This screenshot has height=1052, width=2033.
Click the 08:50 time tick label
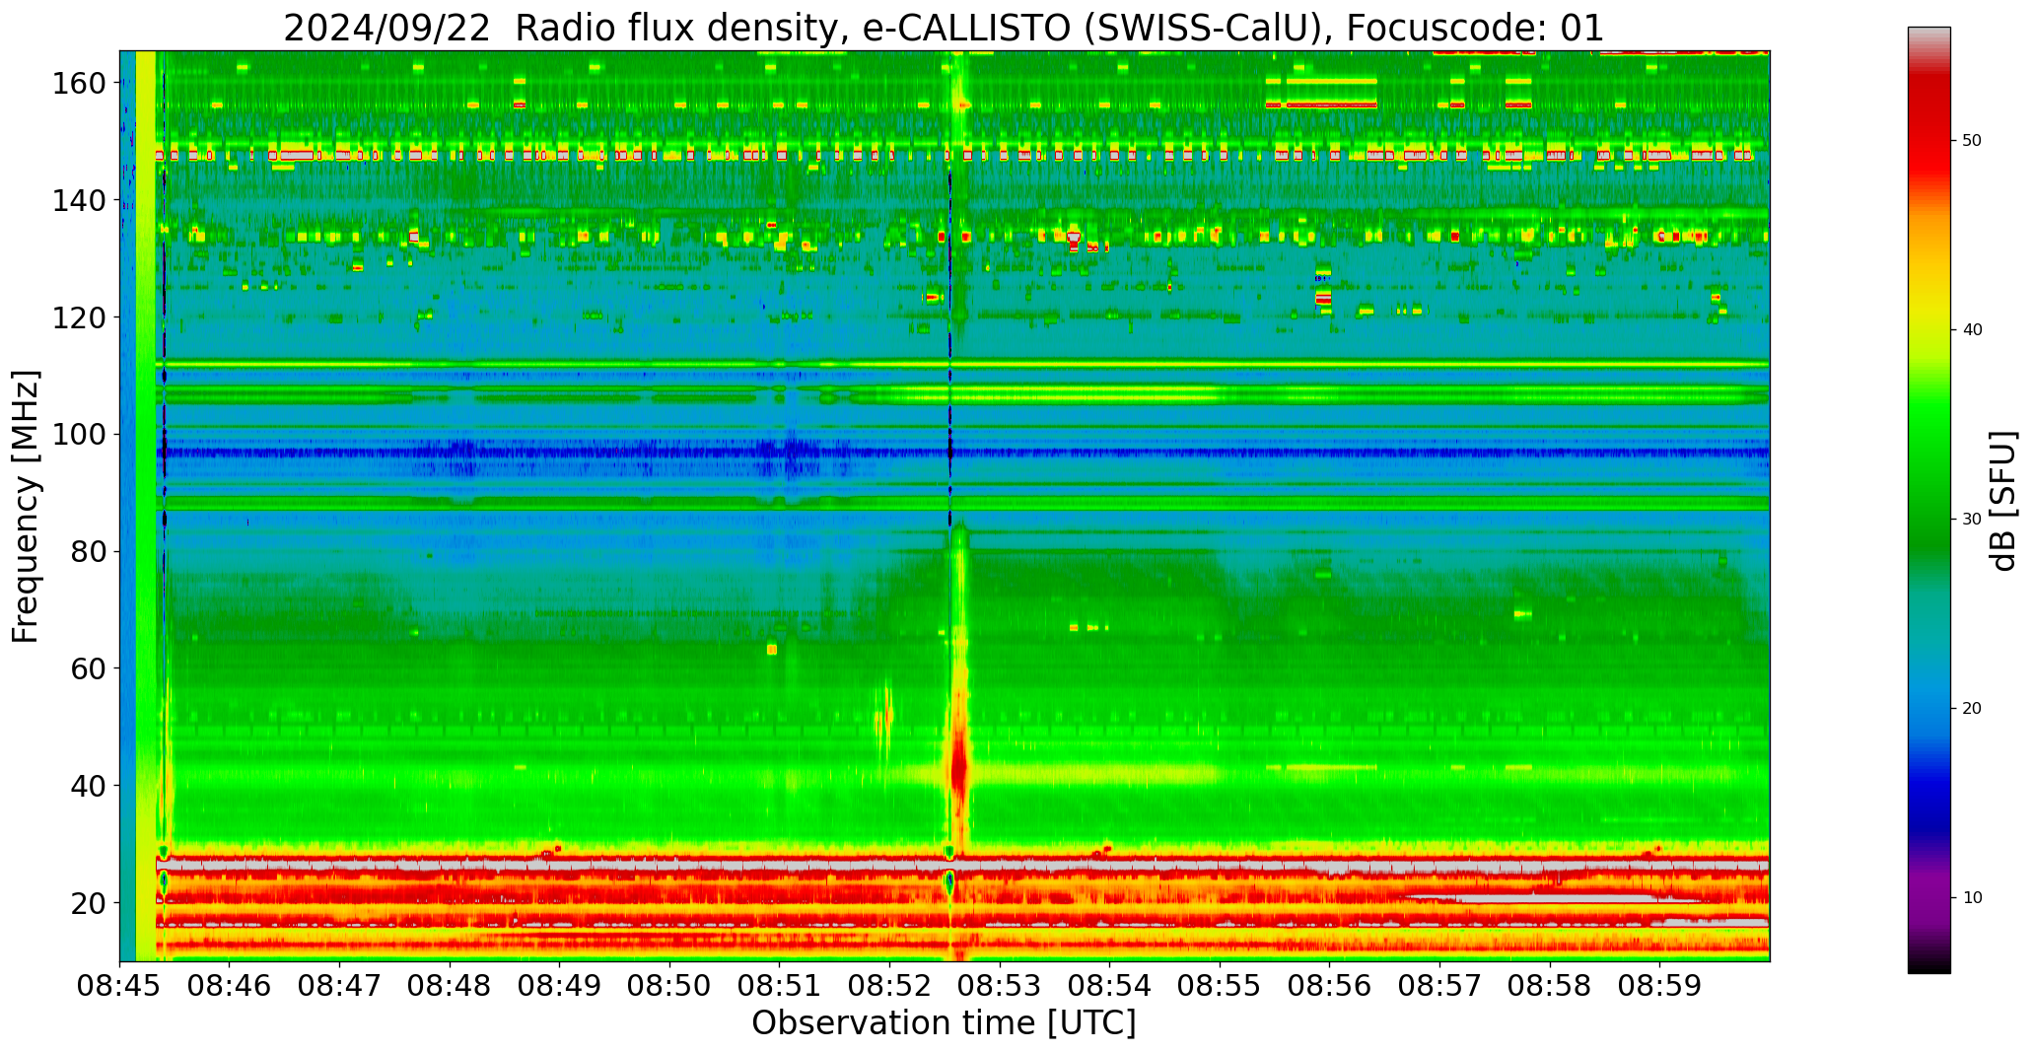point(669,987)
